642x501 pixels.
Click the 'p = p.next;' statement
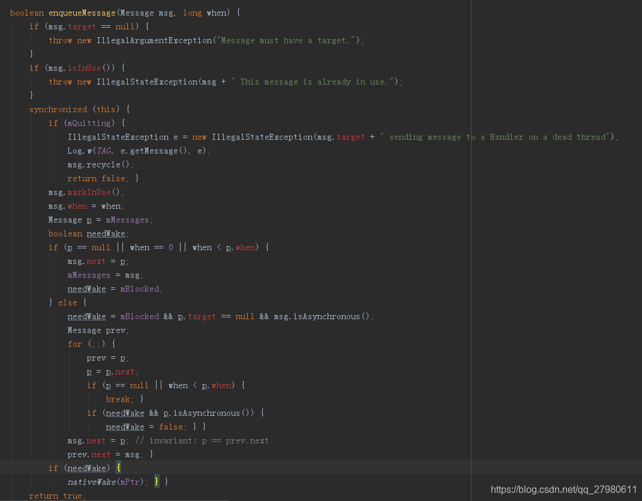113,372
